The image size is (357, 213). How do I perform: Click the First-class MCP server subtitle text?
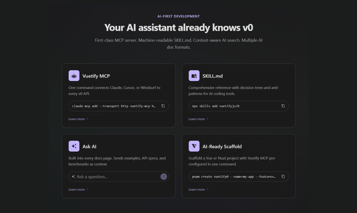(178, 44)
